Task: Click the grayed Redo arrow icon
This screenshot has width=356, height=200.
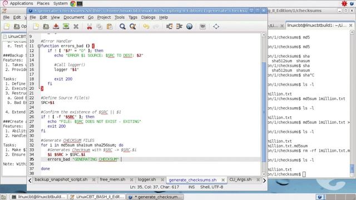Action: 156,27
